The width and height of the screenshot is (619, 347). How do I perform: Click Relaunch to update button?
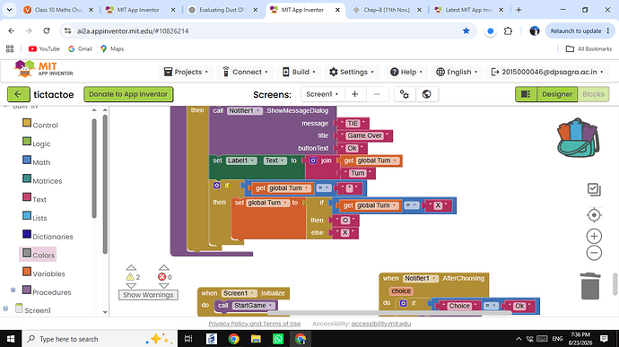point(580,30)
